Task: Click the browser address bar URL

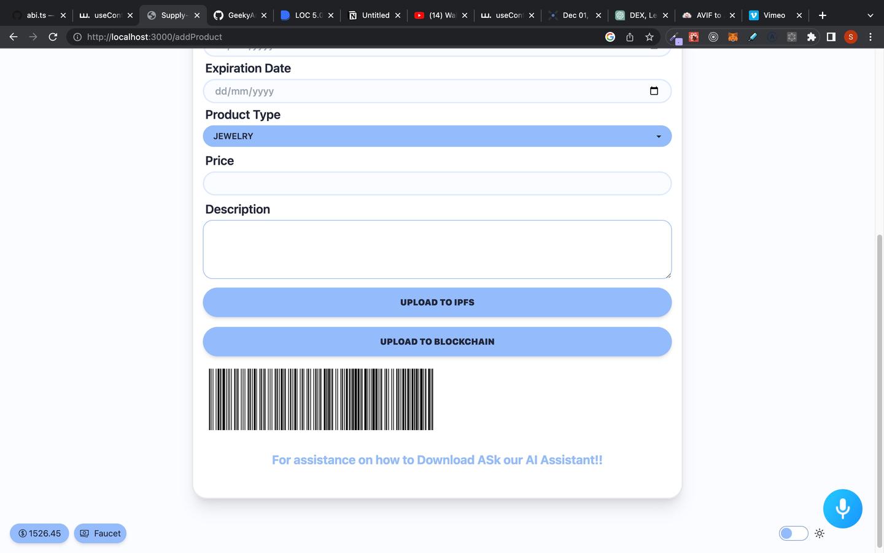Action: tap(154, 37)
